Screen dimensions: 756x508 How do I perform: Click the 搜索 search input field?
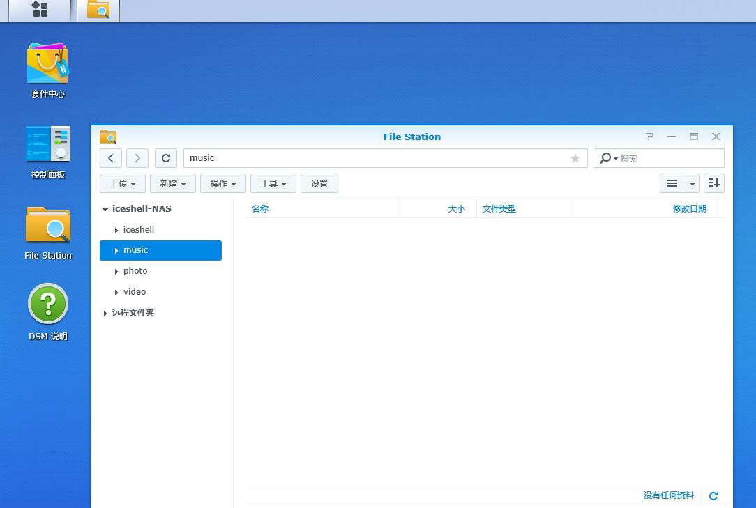click(x=668, y=158)
